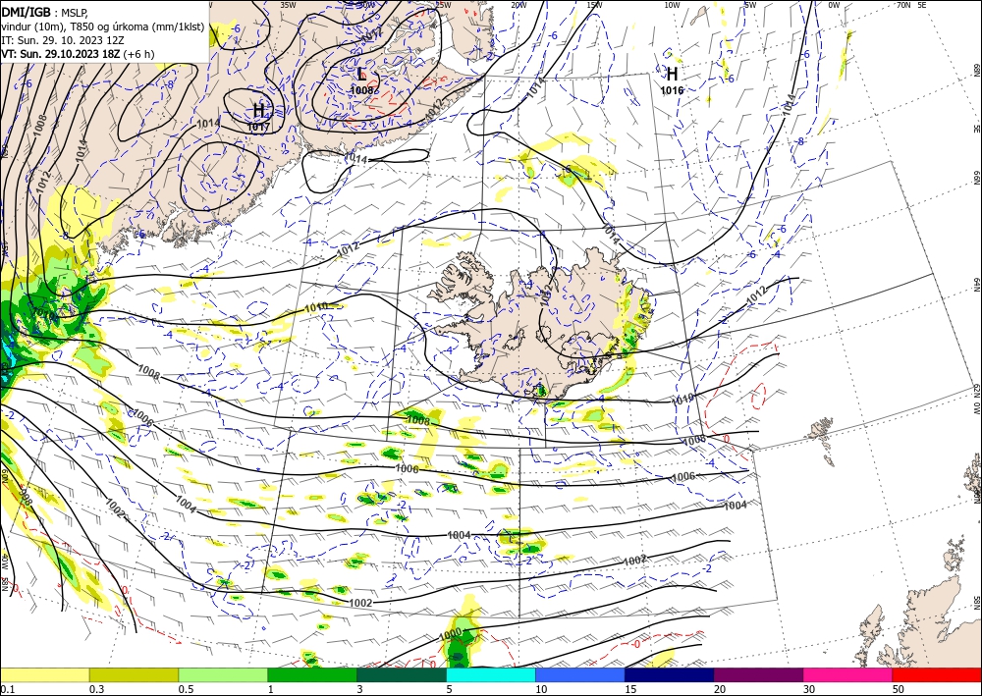982x696 pixels.
Task: Click the 35W longitude label
Action: (x=288, y=5)
